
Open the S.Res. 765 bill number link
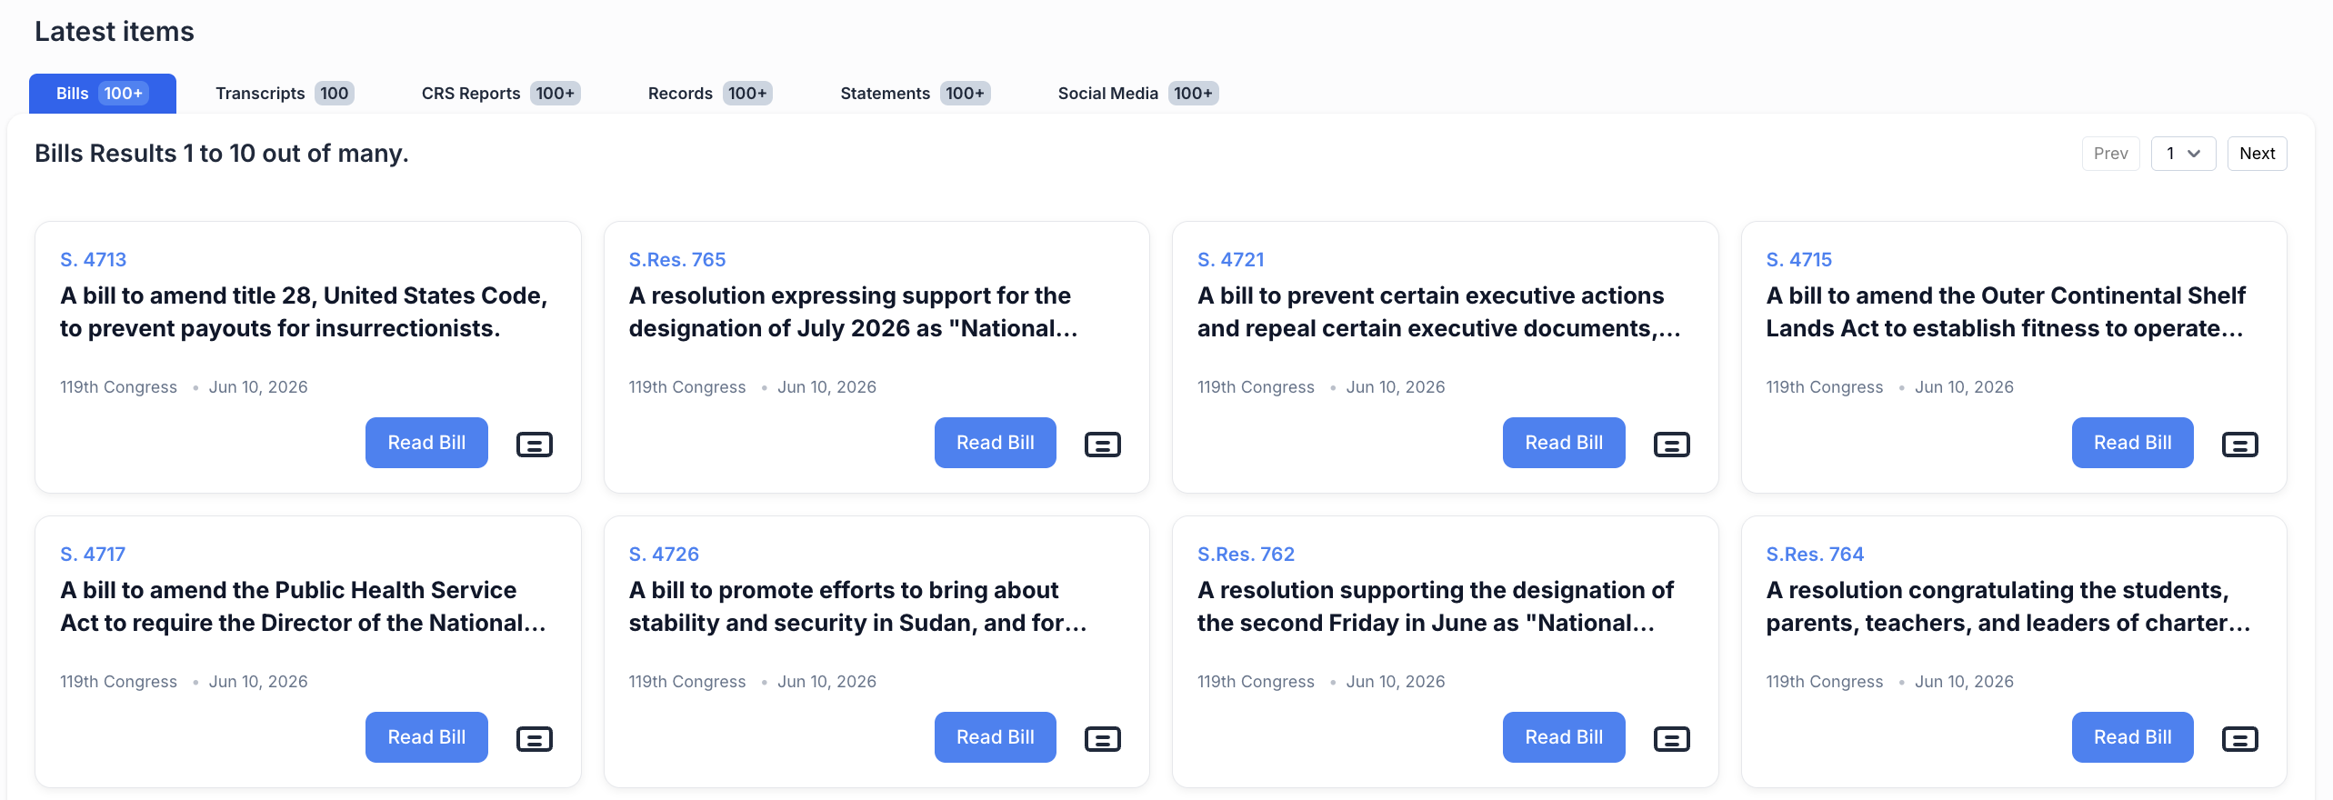[677, 260]
